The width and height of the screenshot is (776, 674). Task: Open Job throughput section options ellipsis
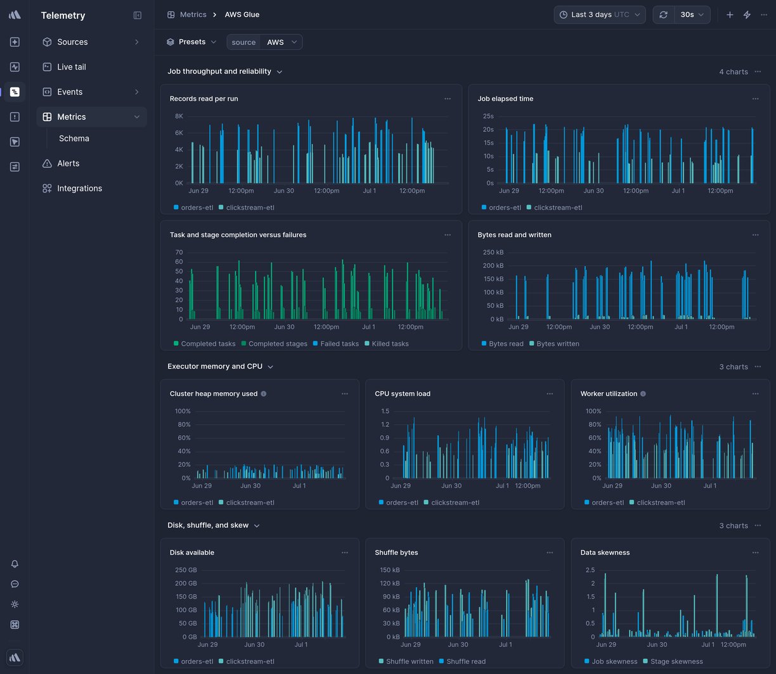758,72
